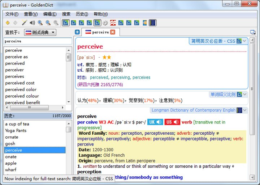Click the red wavy dictionary icon
260x185 pixels.
pyautogui.click(x=113, y=23)
